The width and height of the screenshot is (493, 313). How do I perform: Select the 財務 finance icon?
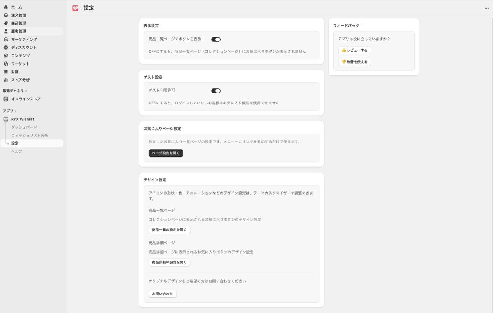point(7,72)
